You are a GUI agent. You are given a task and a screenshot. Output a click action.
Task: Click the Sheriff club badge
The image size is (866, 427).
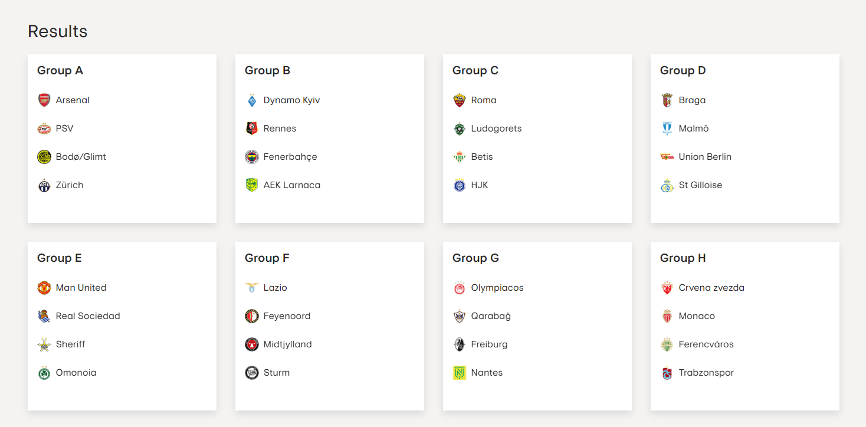click(44, 344)
